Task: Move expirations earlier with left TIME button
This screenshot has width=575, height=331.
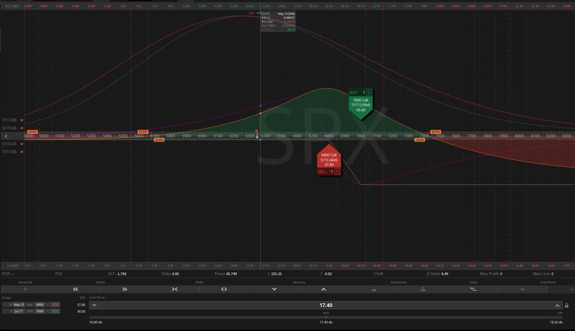Action: 373,289
